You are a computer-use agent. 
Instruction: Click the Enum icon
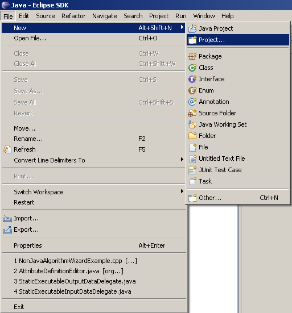coord(192,90)
